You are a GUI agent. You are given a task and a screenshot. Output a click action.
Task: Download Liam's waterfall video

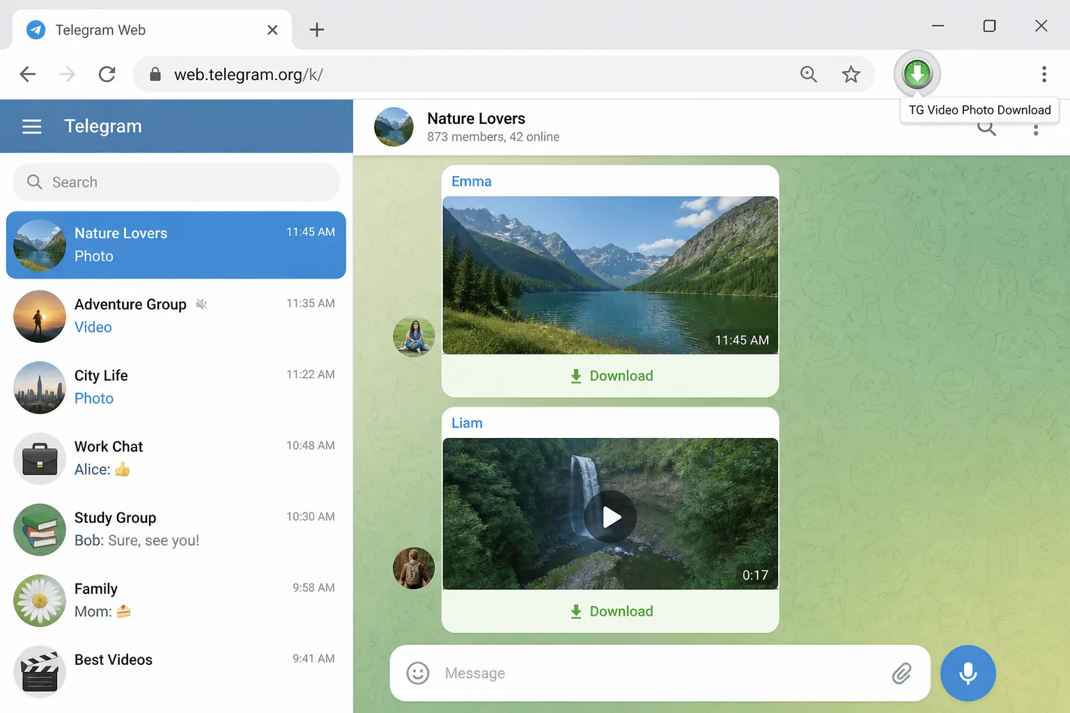pos(611,611)
